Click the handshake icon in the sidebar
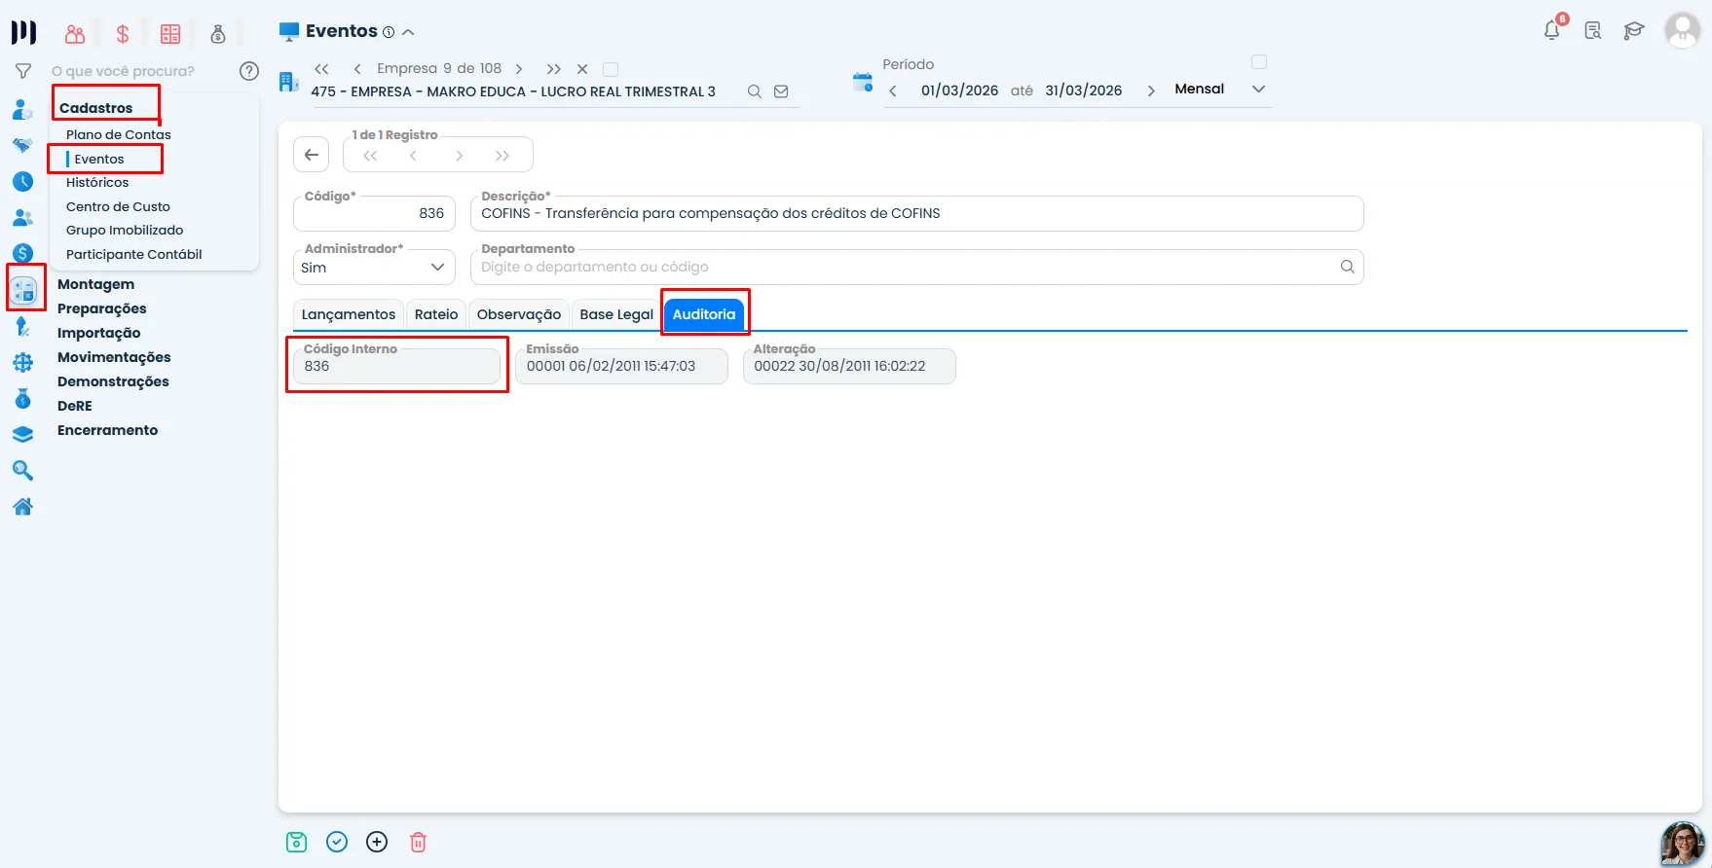 coord(23,146)
